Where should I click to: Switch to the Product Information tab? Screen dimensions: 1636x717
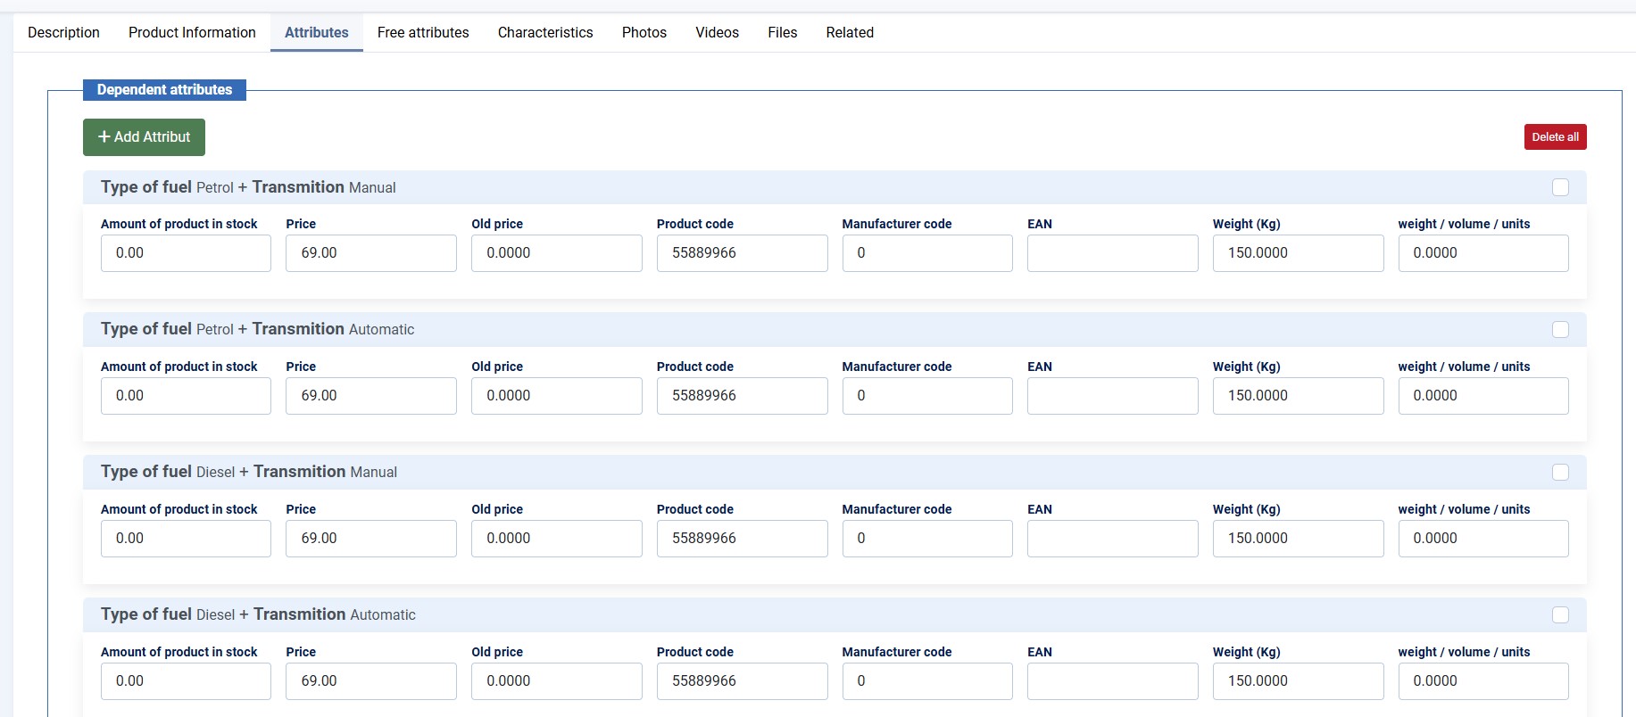(192, 33)
